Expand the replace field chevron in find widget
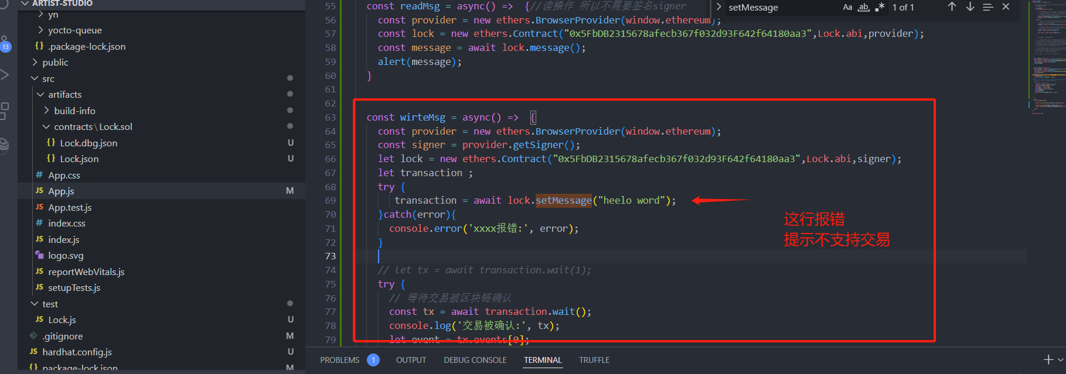 [x=718, y=7]
